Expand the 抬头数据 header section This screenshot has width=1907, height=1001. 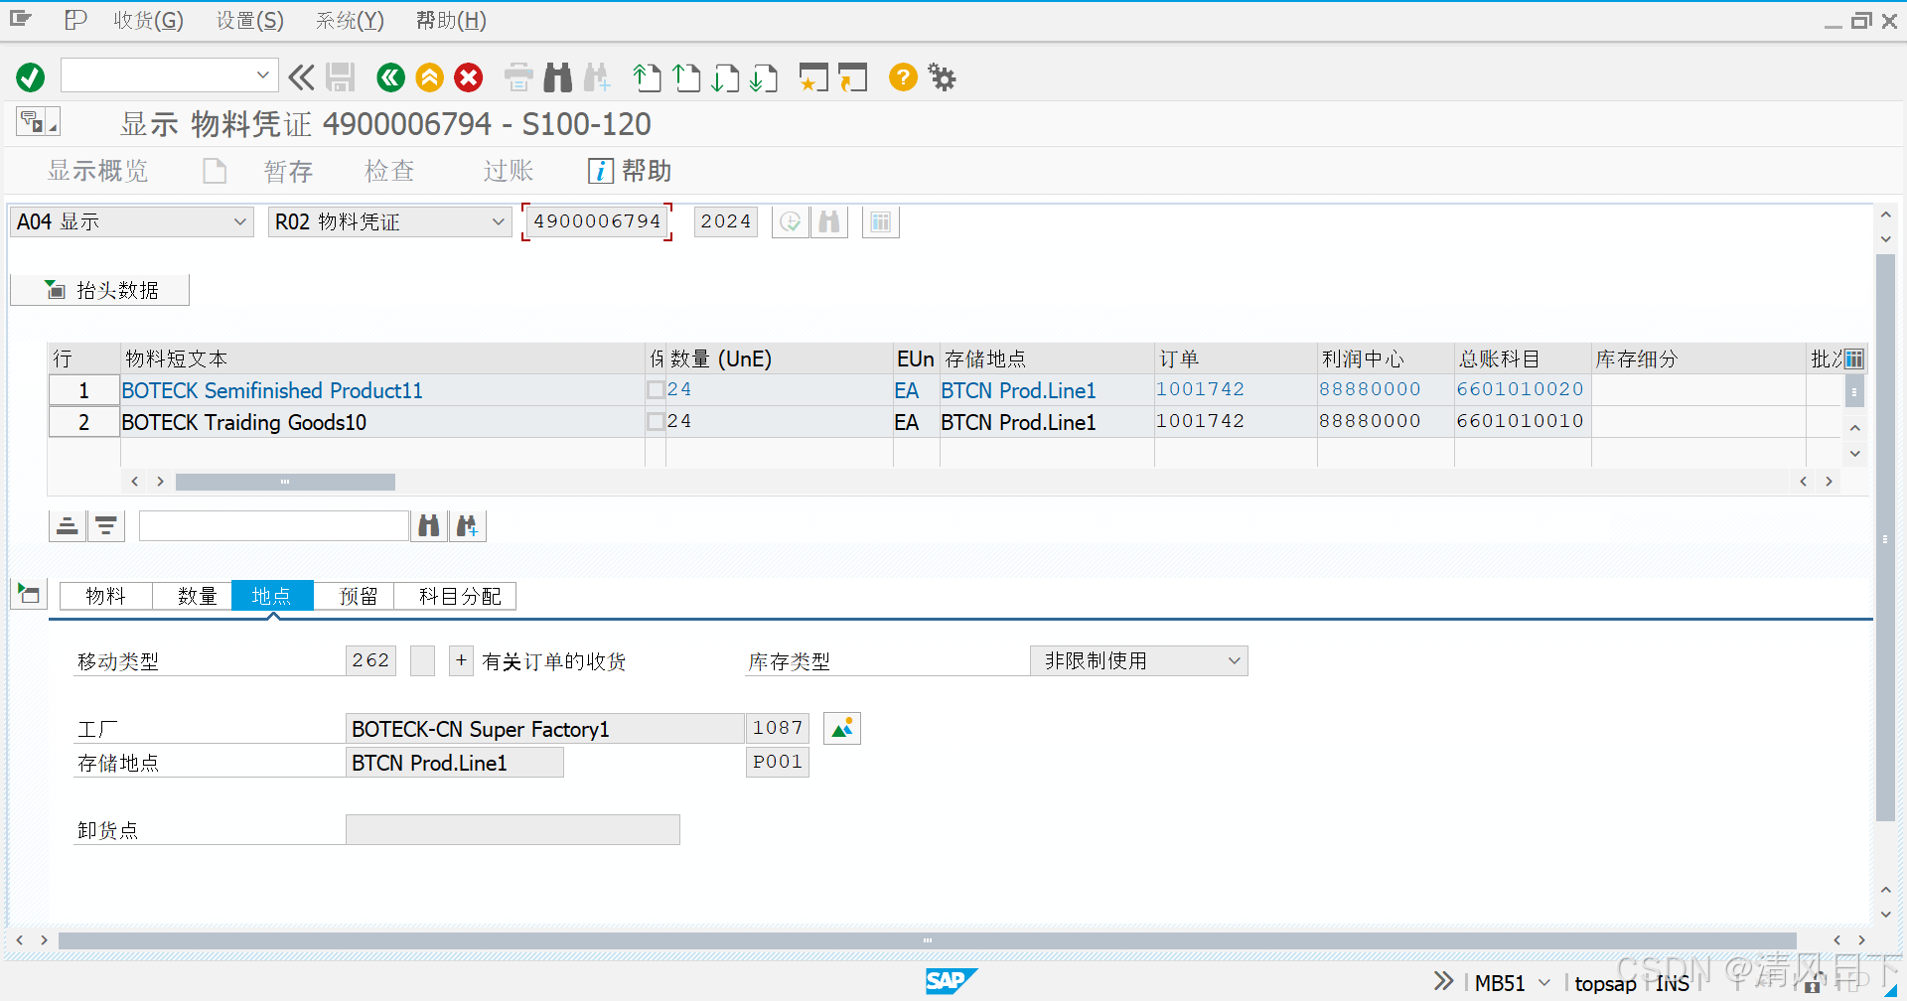[100, 290]
